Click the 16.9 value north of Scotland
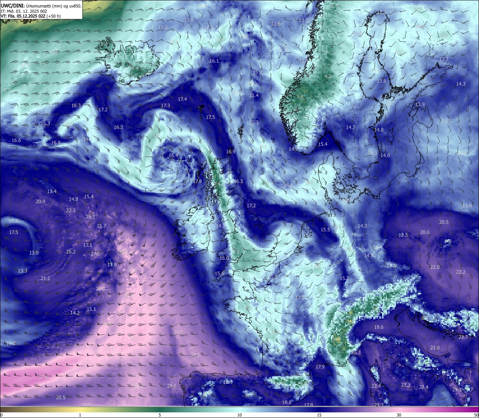Image resolution: width=479 pixels, height=418 pixels. pyautogui.click(x=231, y=151)
